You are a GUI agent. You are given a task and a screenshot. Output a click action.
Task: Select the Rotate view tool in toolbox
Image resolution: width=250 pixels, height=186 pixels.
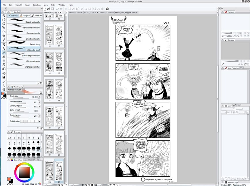pyautogui.click(x=4, y=20)
